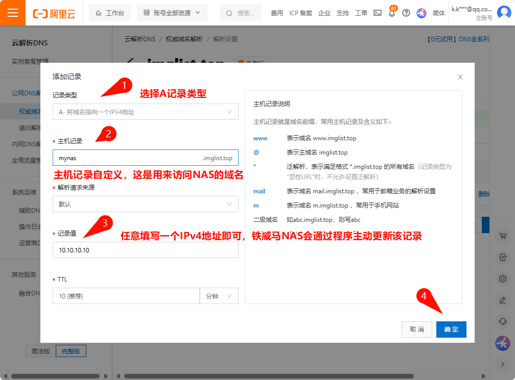515x380 pixels.
Task: Open the user avatar account menu
Action: point(504,13)
